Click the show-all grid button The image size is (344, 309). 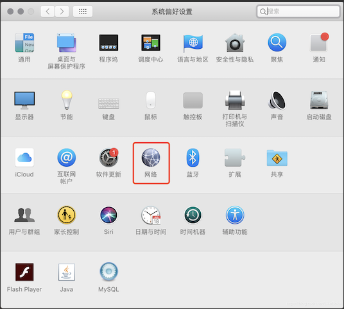(x=83, y=11)
